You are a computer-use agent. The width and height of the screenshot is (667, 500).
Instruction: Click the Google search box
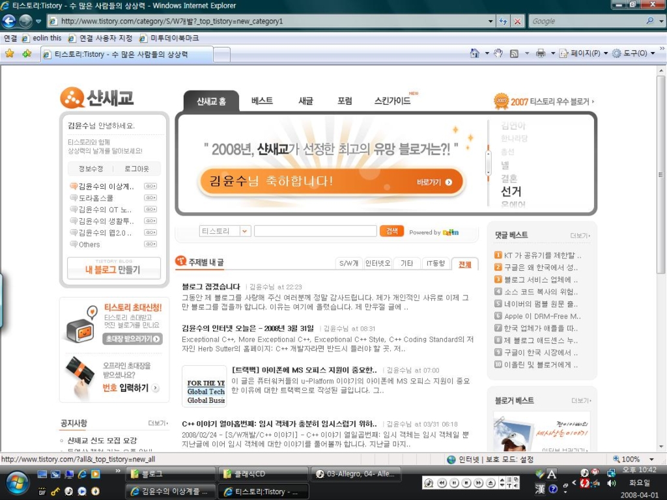[587, 21]
